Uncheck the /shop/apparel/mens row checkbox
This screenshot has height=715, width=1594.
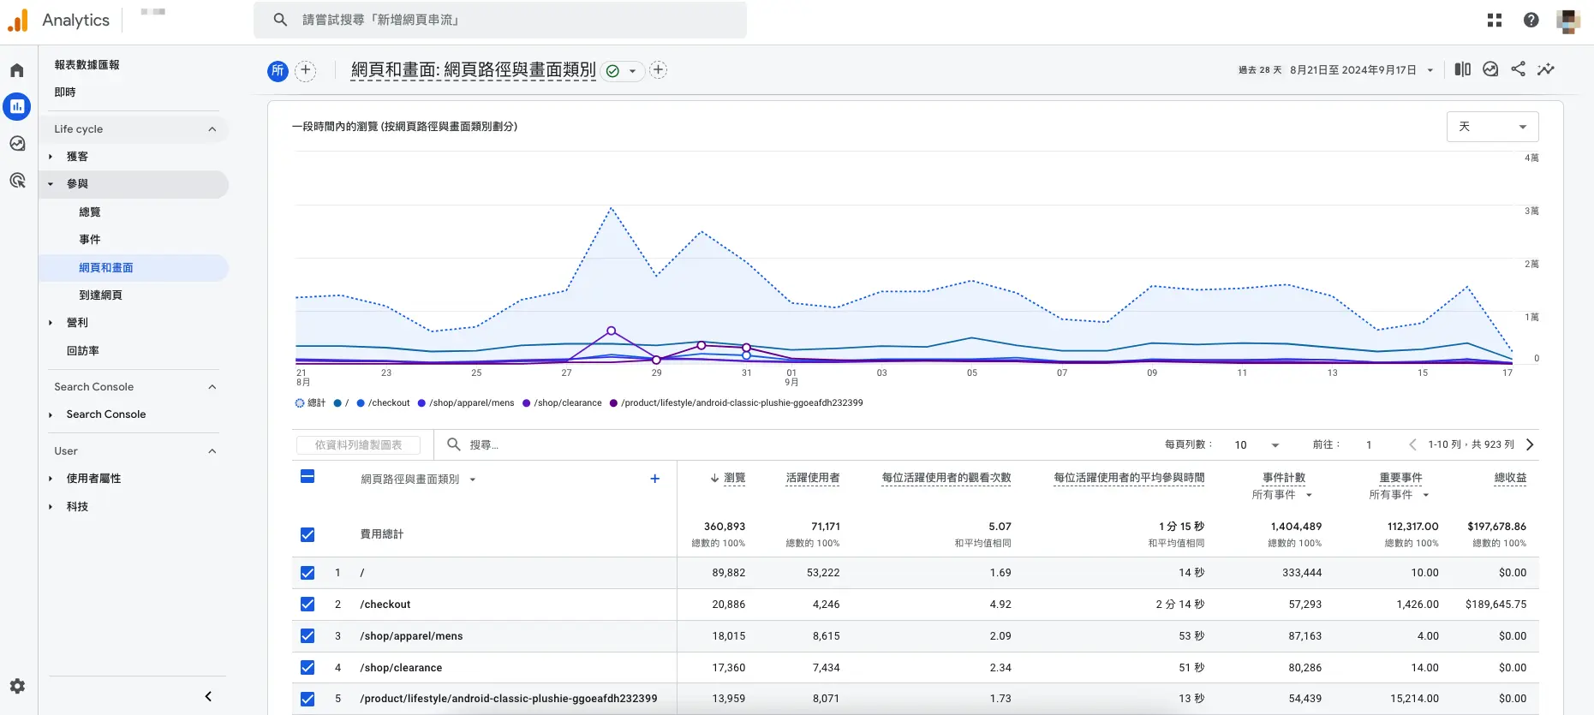tap(307, 636)
